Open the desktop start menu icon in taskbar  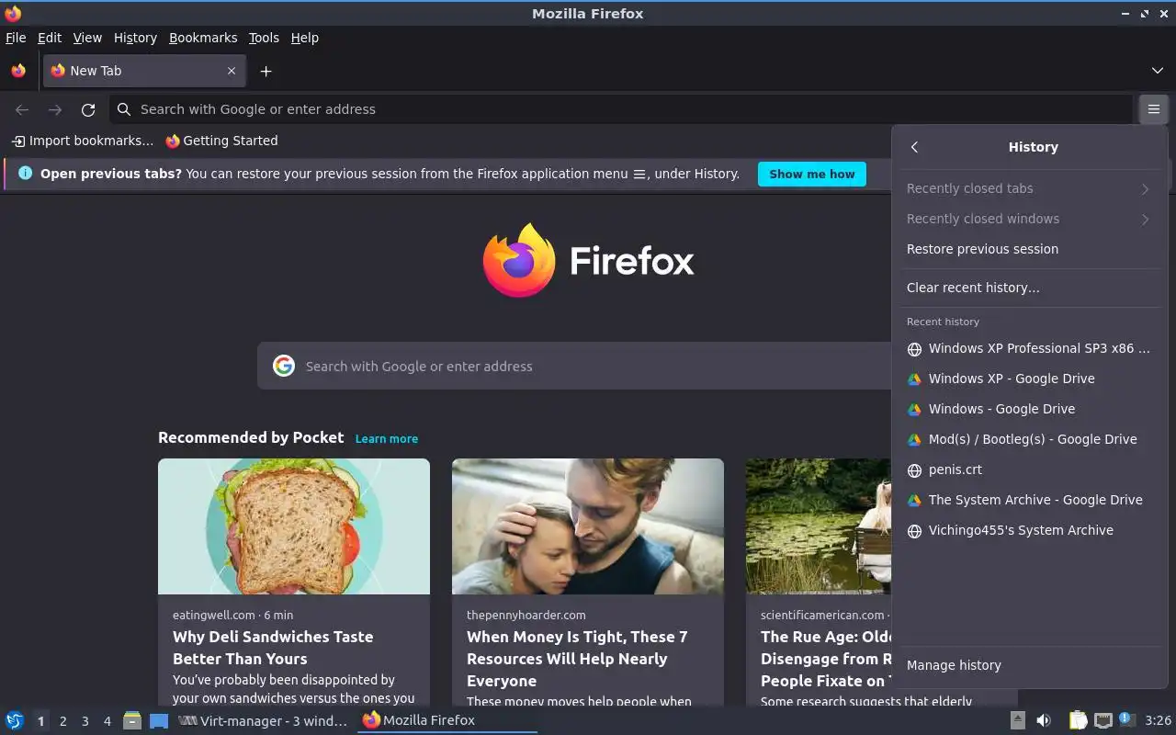click(15, 720)
